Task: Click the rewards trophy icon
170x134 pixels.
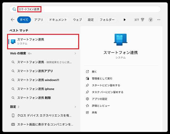Action: (142, 20)
